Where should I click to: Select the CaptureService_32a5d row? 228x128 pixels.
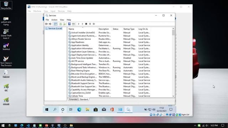(109, 93)
